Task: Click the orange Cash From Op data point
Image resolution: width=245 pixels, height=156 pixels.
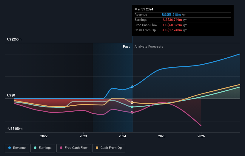Action: point(132,102)
